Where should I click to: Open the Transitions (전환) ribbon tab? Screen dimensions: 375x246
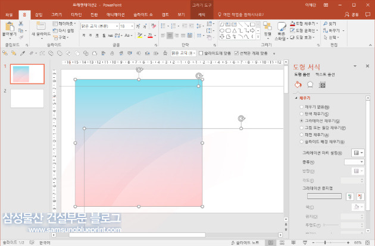click(94, 15)
